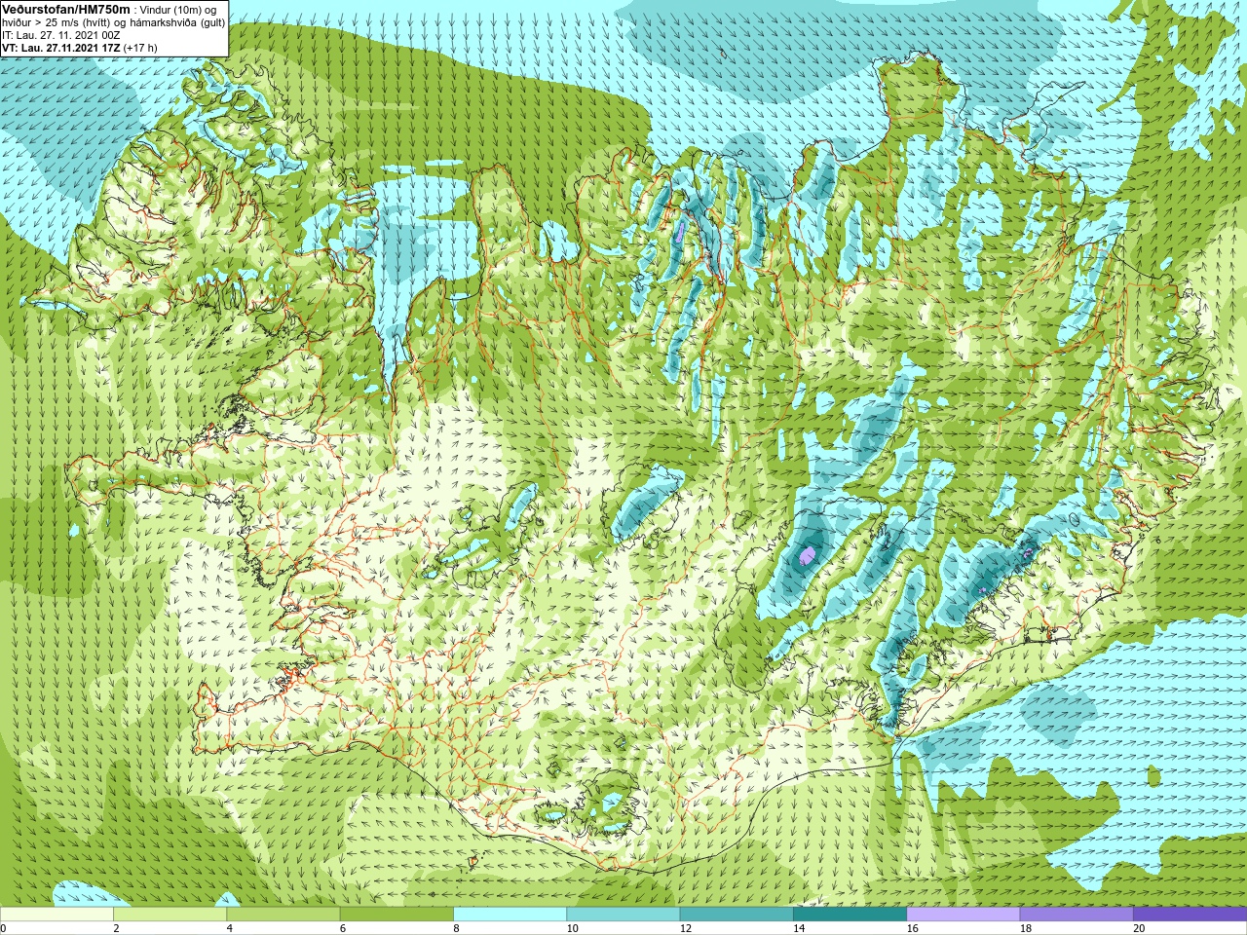Screen dimensions: 1247x935
Task: Pick the deep violet above-20 legend swatch
Action: [x=1190, y=915]
